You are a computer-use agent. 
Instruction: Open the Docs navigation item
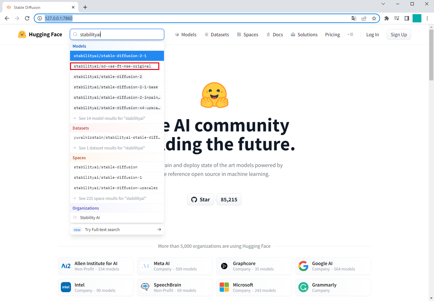[275, 35]
